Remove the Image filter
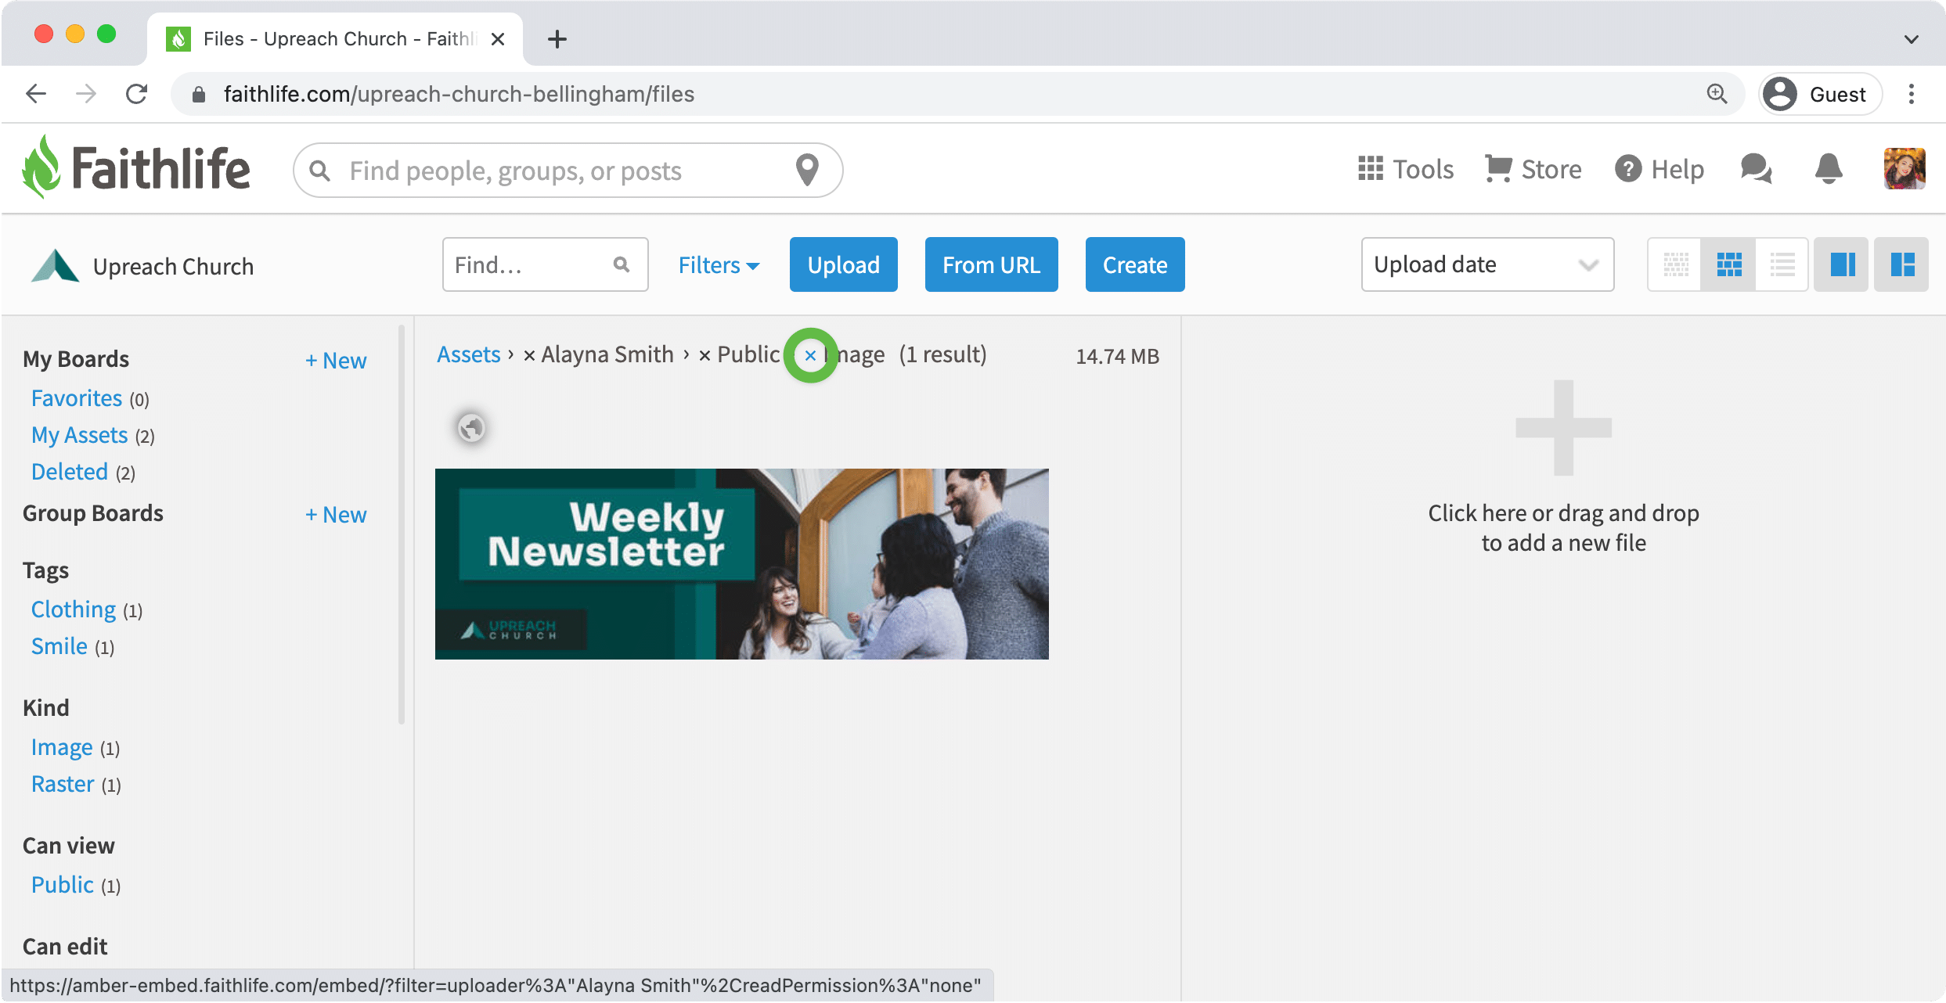The height and width of the screenshot is (1003, 1946). [x=810, y=356]
